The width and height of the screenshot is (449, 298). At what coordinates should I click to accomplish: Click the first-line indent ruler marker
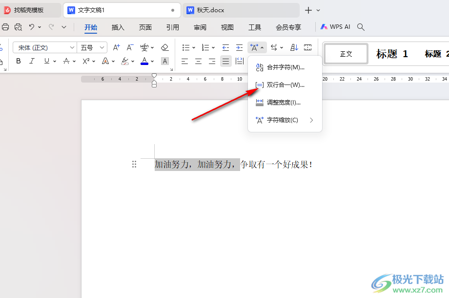pos(154,75)
